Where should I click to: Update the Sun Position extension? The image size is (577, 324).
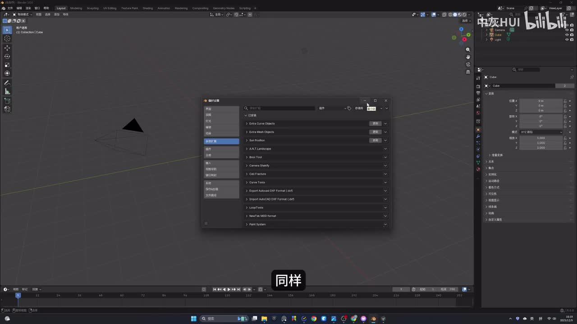[376, 140]
